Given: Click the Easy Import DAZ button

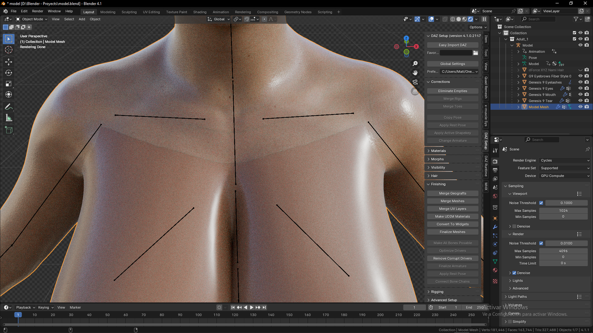Looking at the screenshot, I should (453, 45).
